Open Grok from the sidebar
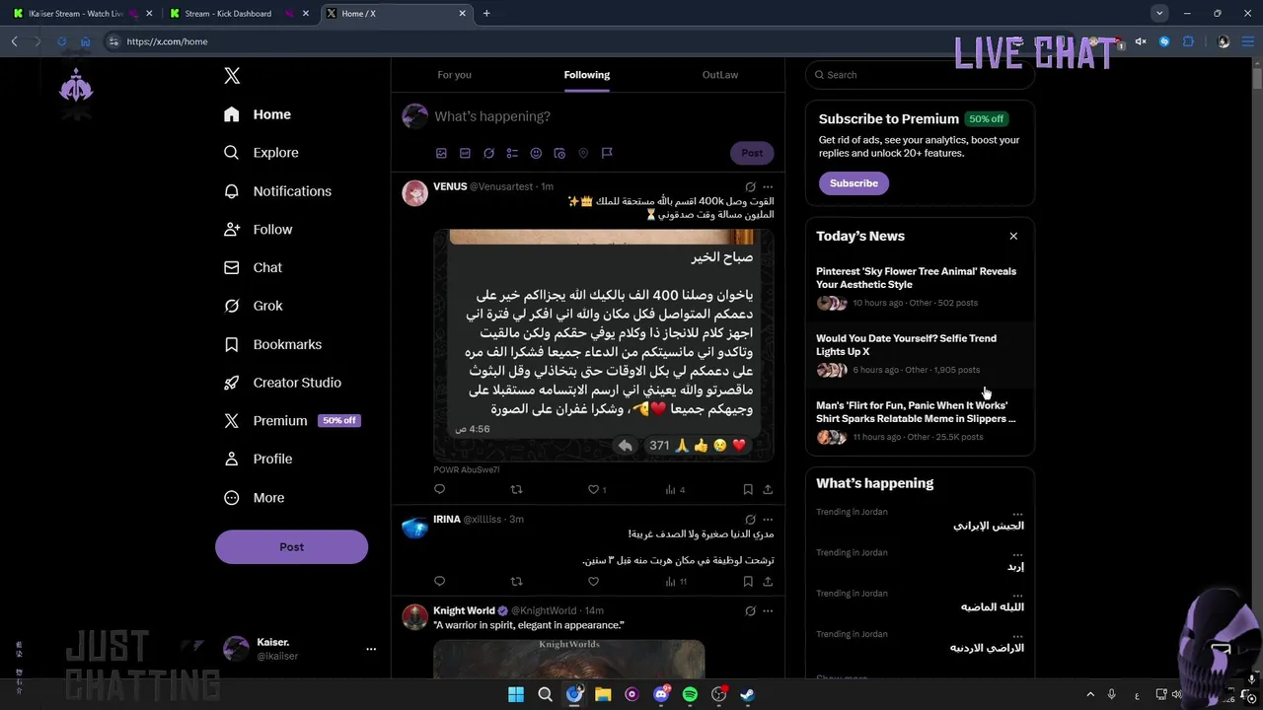Image resolution: width=1263 pixels, height=710 pixels. [x=254, y=306]
